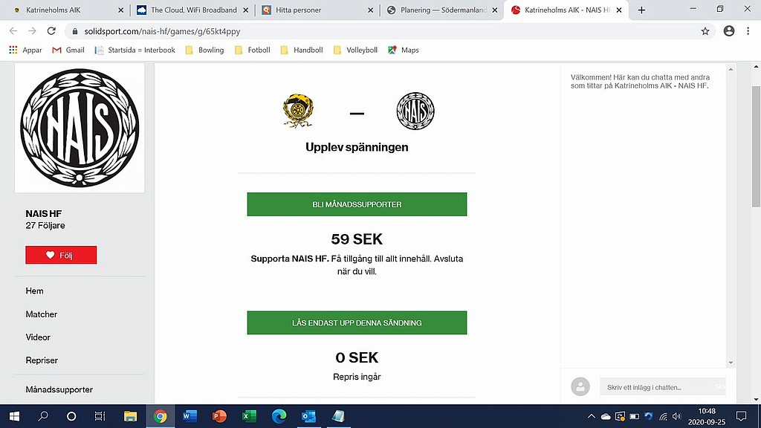The width and height of the screenshot is (761, 428).
Task: Bookmark this page with the star icon
Action: coord(705,31)
